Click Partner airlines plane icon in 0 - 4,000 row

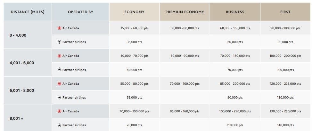point(59,42)
